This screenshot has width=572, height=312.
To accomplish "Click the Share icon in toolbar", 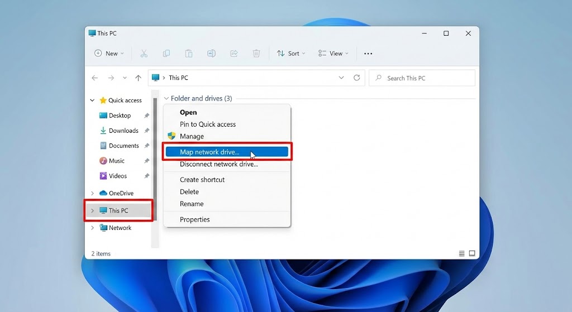I will click(234, 54).
